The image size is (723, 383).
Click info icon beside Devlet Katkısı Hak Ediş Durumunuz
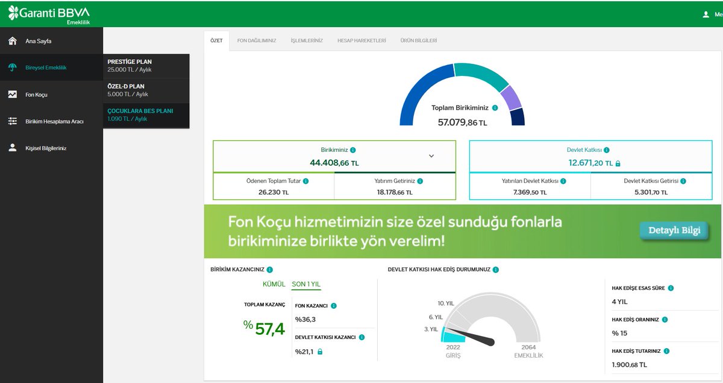495,270
